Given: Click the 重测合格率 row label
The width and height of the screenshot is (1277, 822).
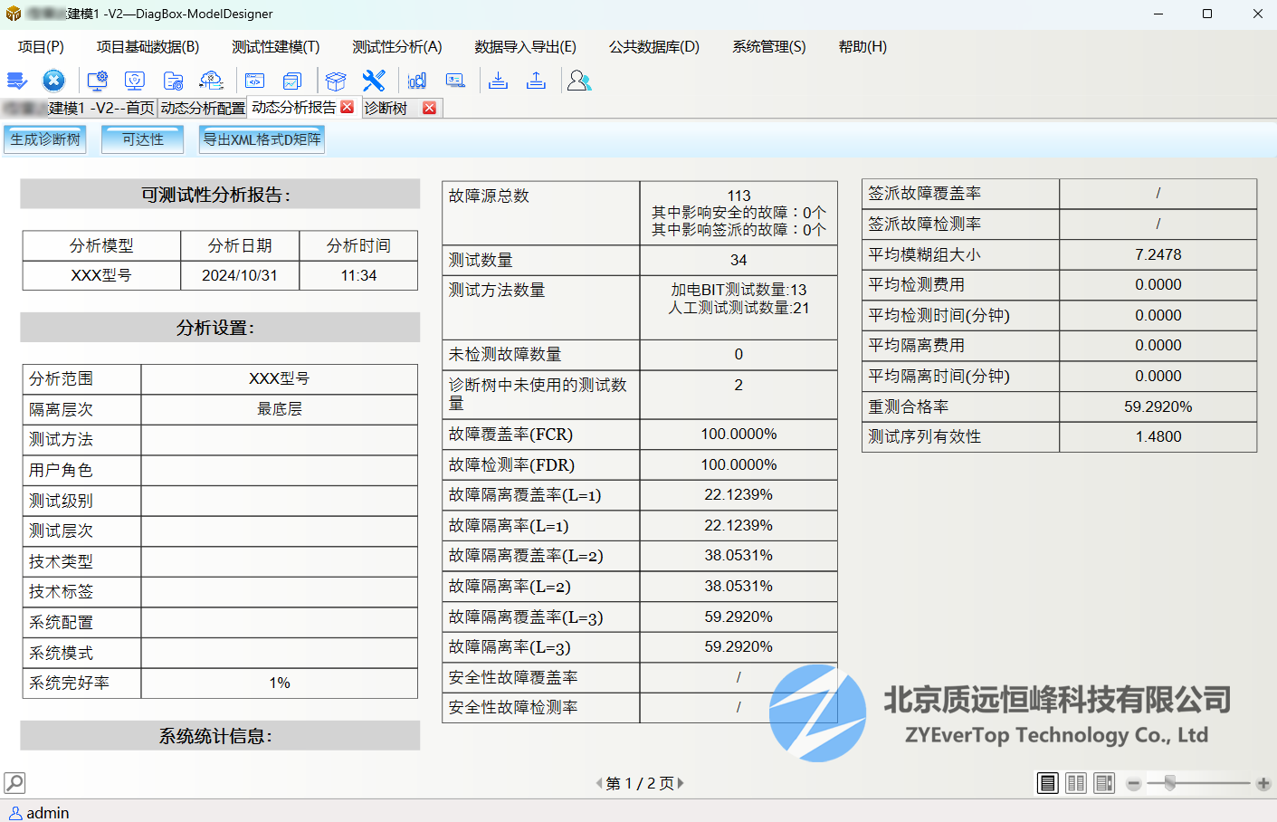Looking at the screenshot, I should pyautogui.click(x=909, y=406).
